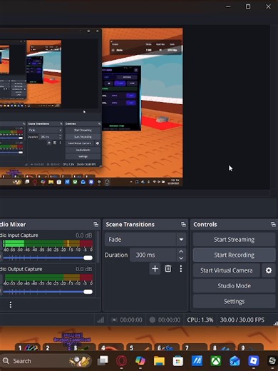Select Roblox hotbar slot 4
The image size is (278, 371).
pos(111,347)
